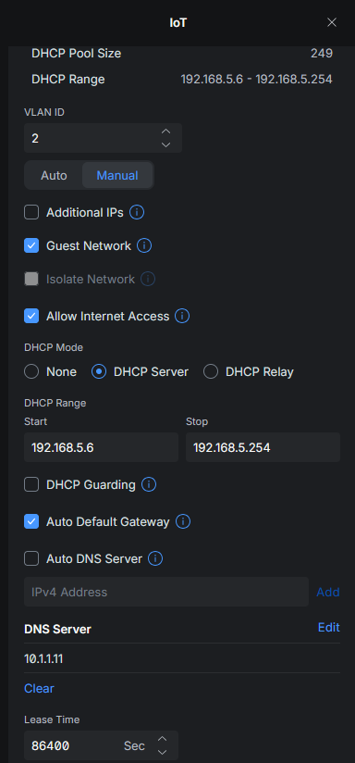Select the DHCP Server radio button
This screenshot has width=355, height=763.
tap(99, 371)
